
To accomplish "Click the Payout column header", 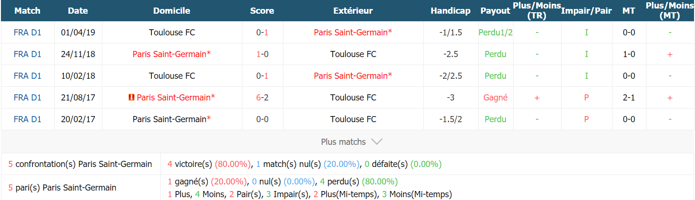I will point(496,11).
